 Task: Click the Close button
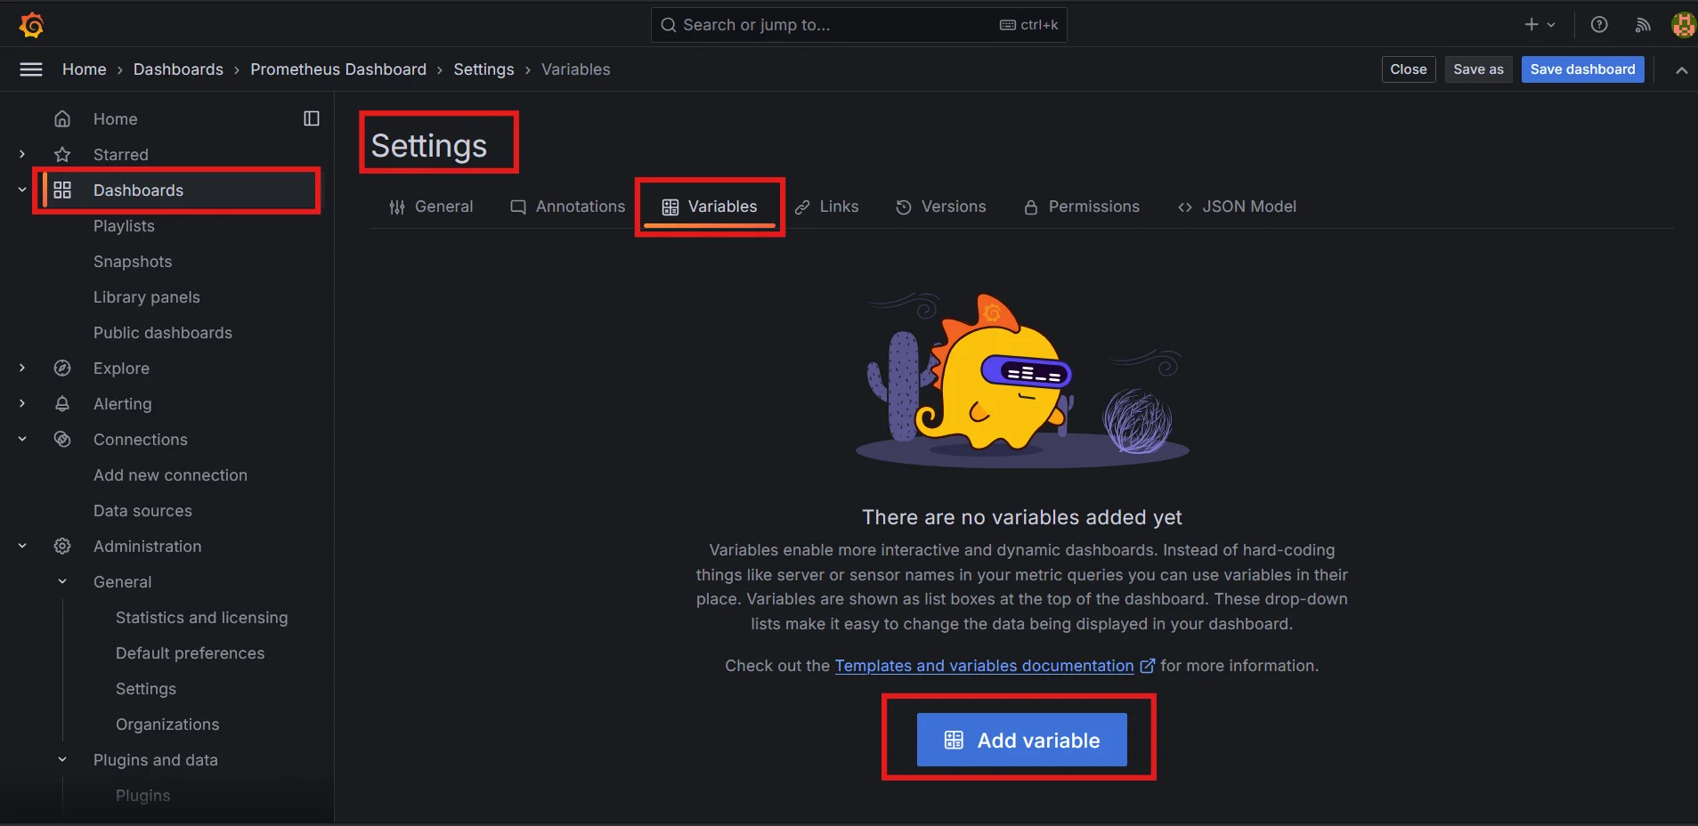[1409, 69]
